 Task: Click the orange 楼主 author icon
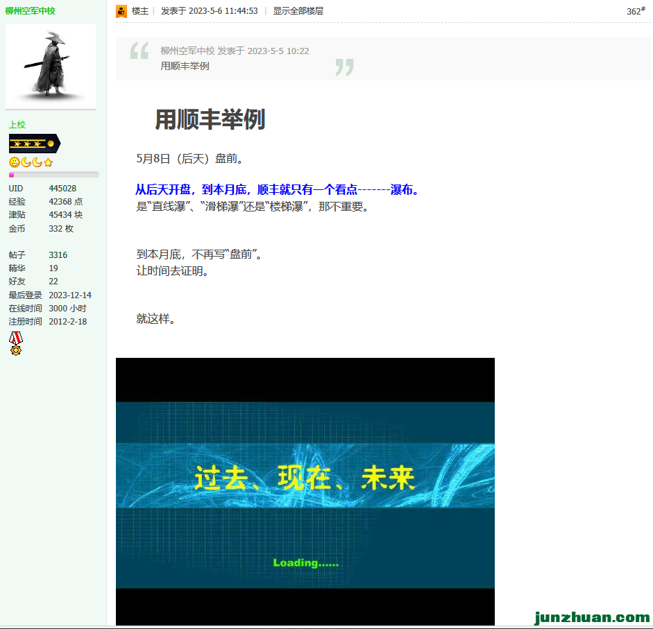pyautogui.click(x=121, y=11)
